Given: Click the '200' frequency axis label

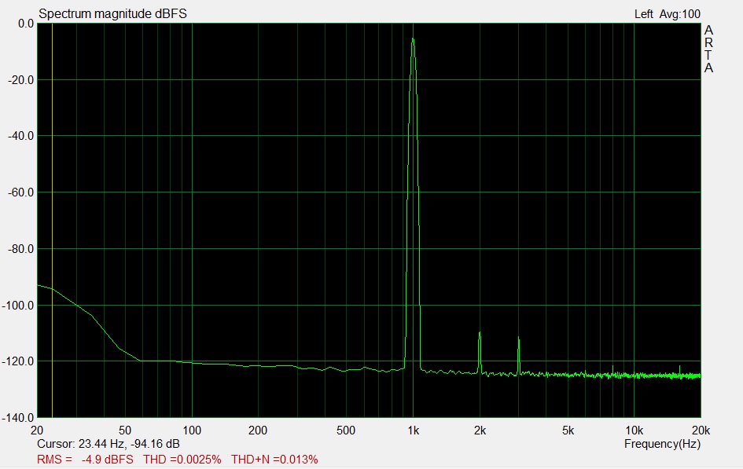Looking at the screenshot, I should coord(258,431).
